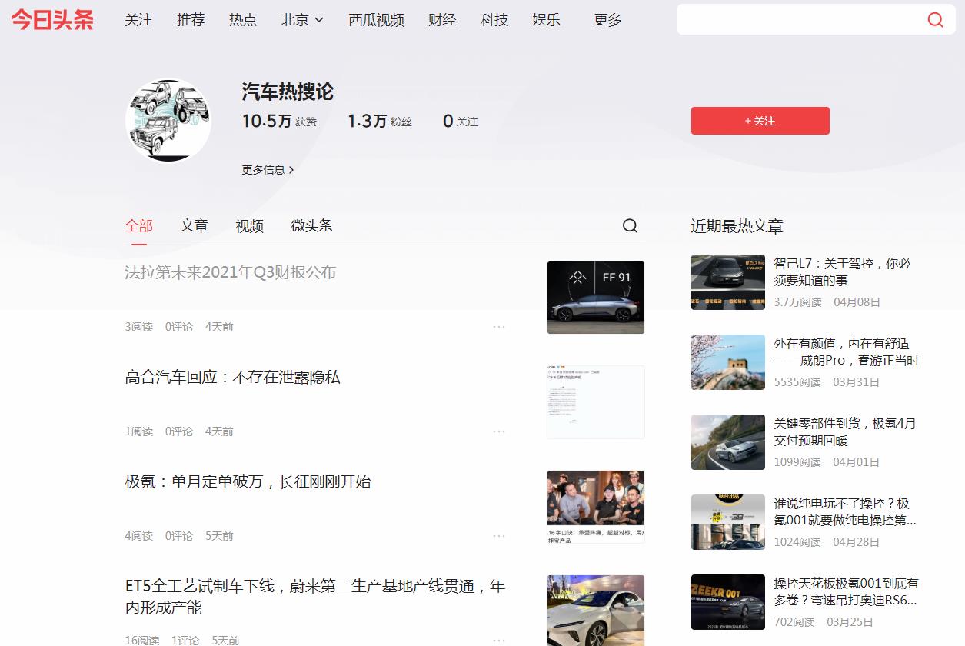Expand the 北京 city dropdown
Image resolution: width=965 pixels, height=646 pixels.
click(302, 20)
